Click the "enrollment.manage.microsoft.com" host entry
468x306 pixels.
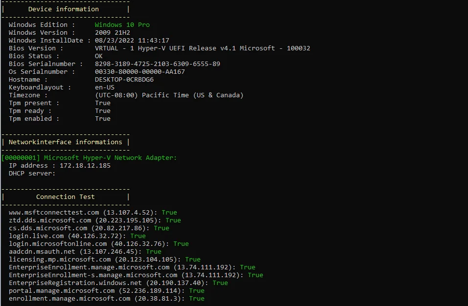click(70, 299)
